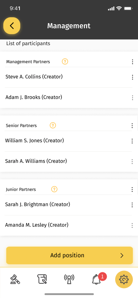Screen dimensions: 138x298
Task: Open three-dot menu for Steve A. Collins
Action: pos(132,77)
